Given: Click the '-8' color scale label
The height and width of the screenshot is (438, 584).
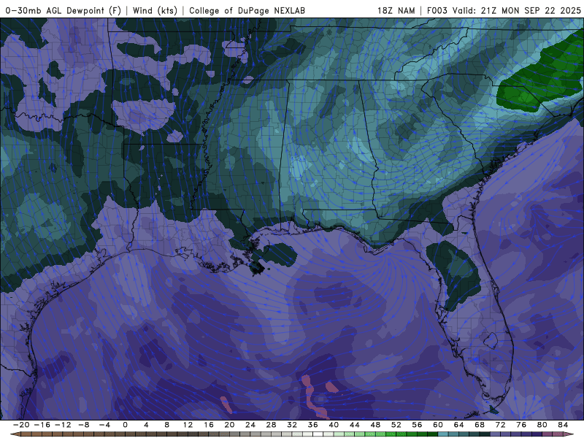Looking at the screenshot, I should pos(84,425).
